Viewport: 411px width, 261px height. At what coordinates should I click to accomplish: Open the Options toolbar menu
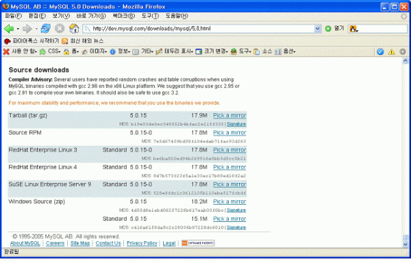[285, 51]
